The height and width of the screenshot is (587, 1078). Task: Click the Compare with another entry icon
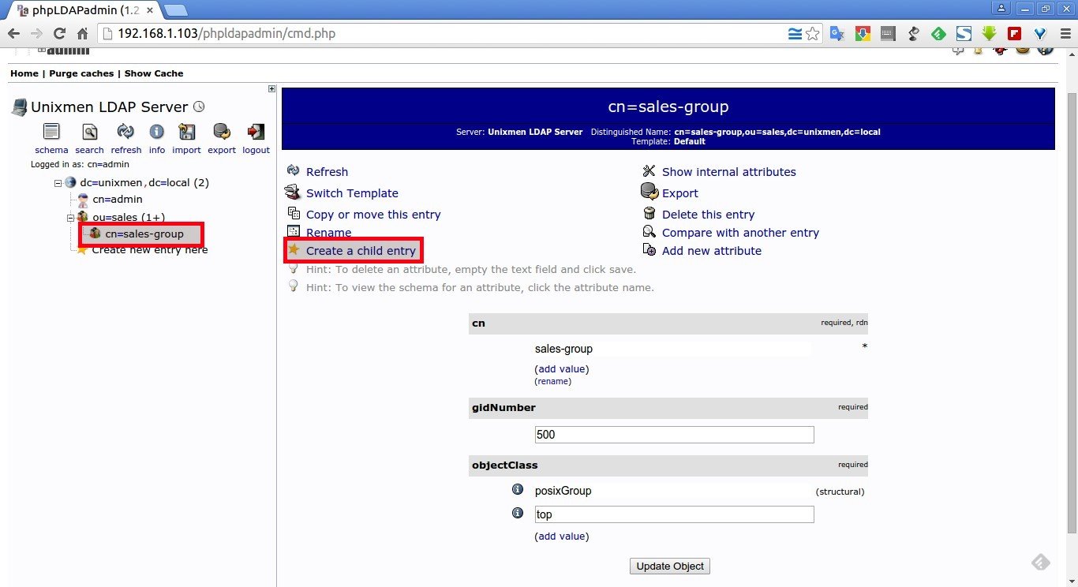649,232
